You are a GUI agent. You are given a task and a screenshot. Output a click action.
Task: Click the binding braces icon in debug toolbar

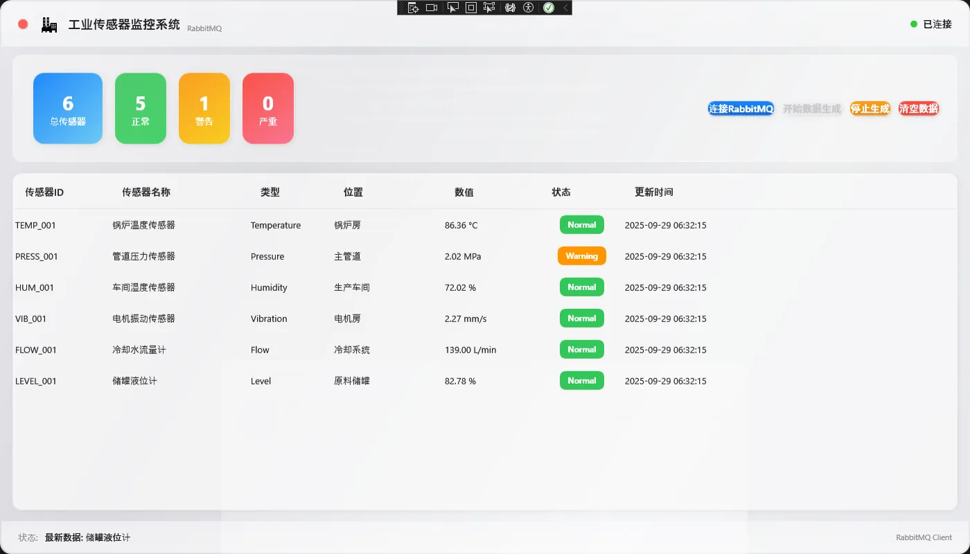coord(511,8)
